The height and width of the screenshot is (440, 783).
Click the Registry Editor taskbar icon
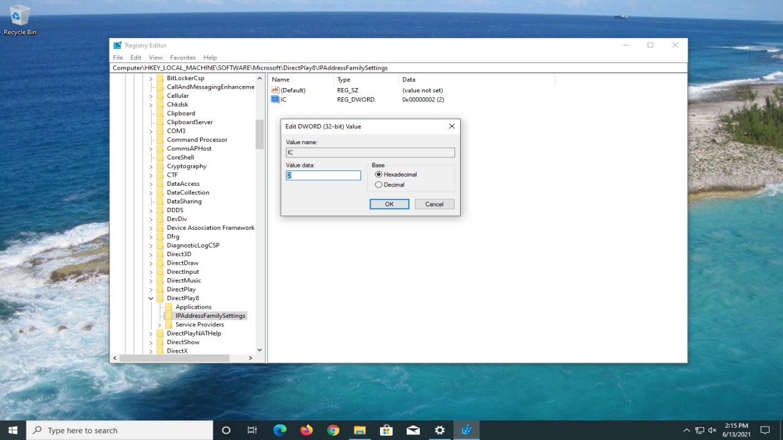(x=466, y=430)
